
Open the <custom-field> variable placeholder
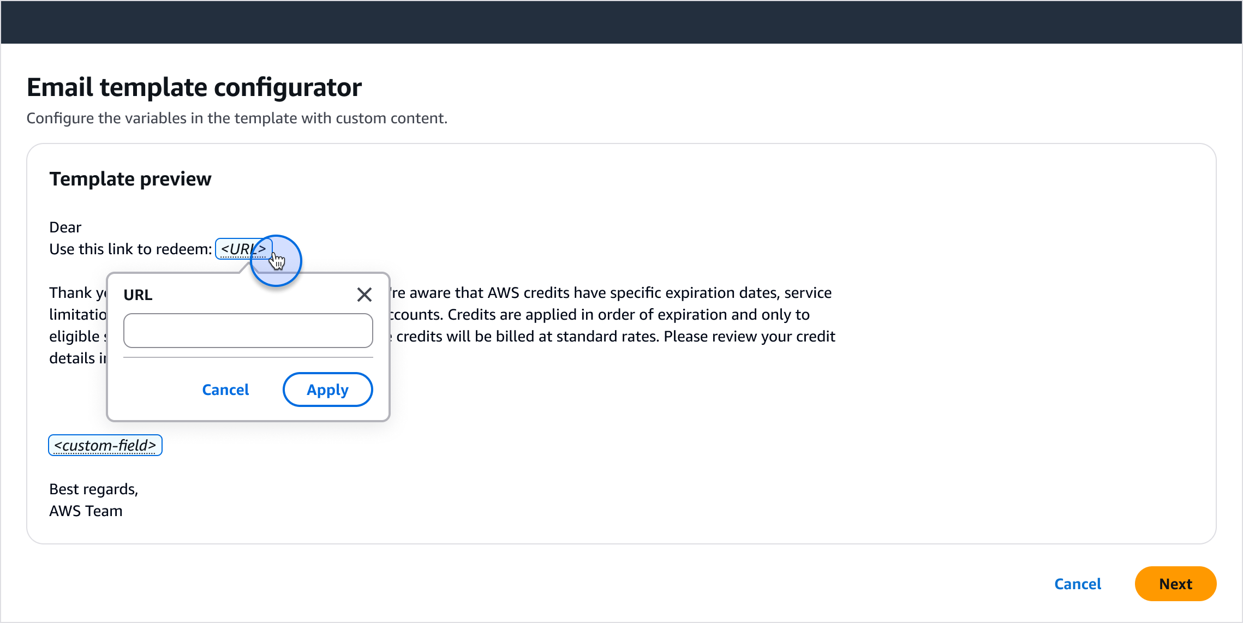(105, 445)
